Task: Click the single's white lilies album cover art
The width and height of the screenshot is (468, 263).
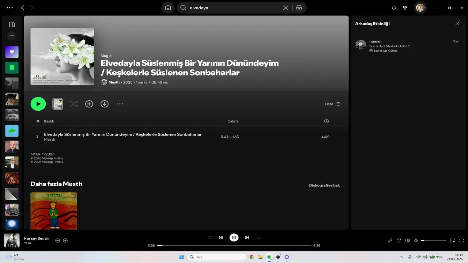Action: (x=62, y=57)
